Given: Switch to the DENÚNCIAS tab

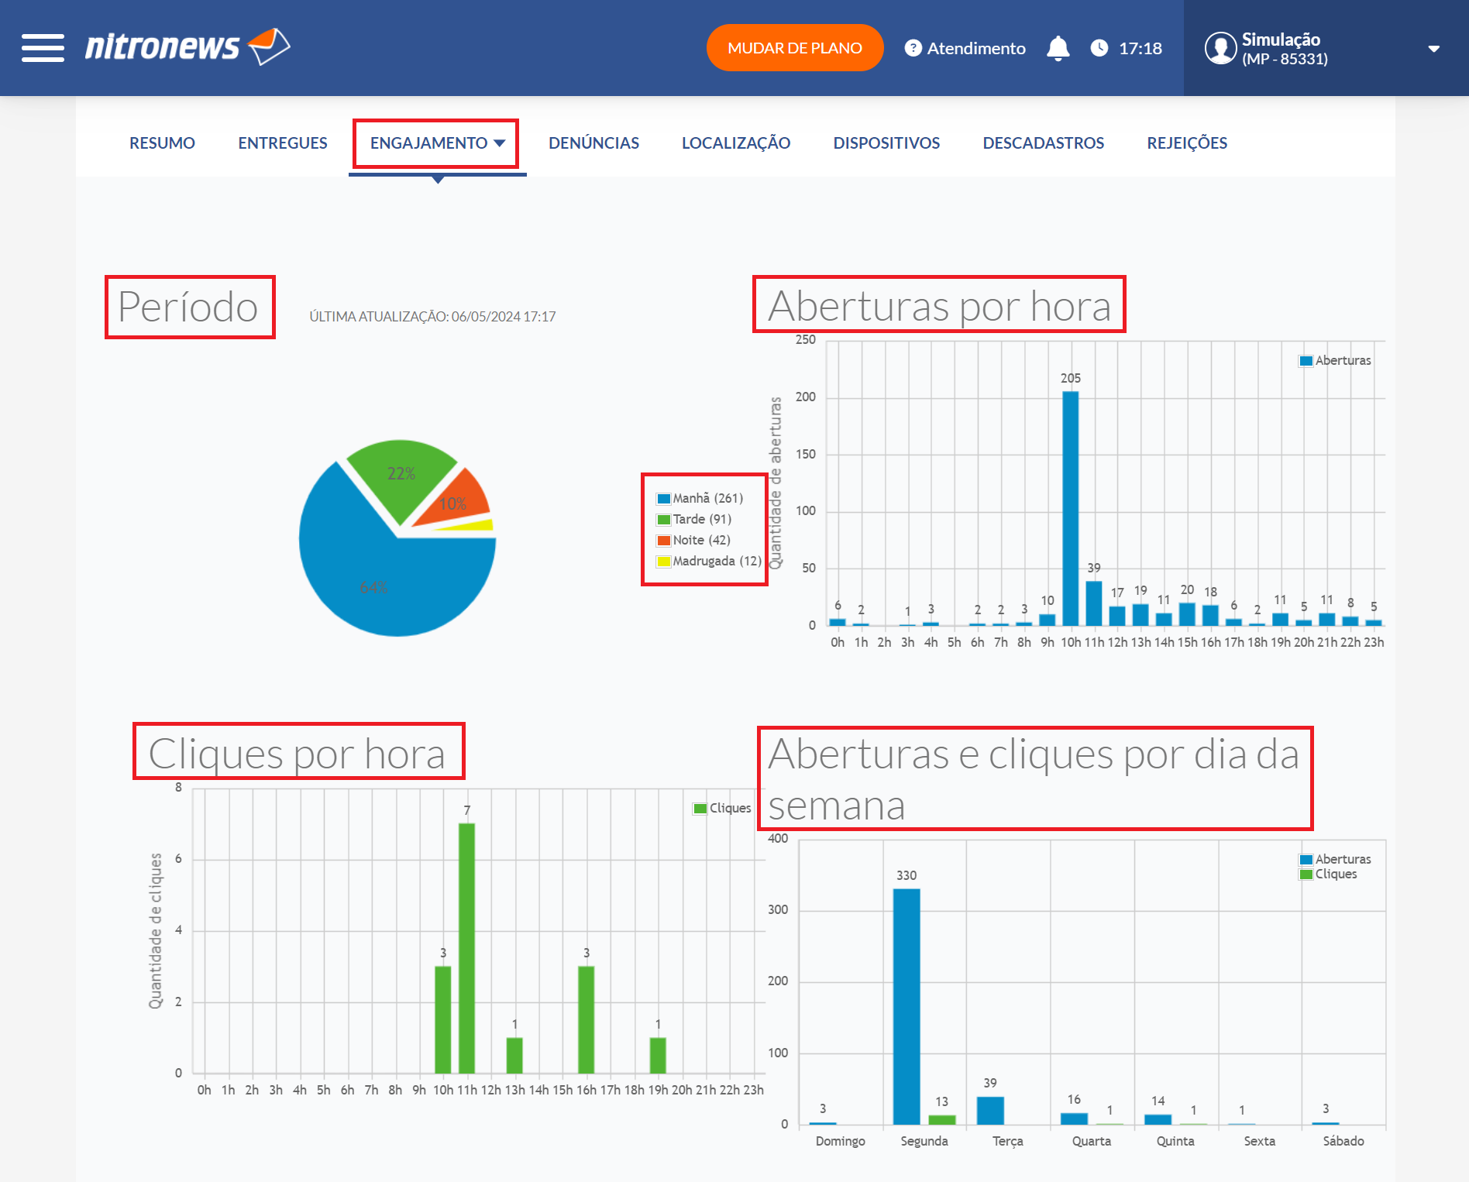Looking at the screenshot, I should click(x=593, y=143).
